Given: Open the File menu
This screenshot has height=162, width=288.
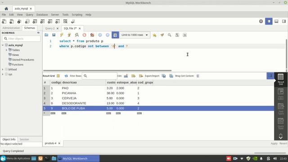Looking at the screenshot, I should [x=4, y=14].
